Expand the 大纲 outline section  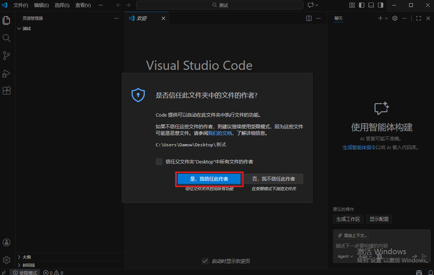[x=26, y=257]
